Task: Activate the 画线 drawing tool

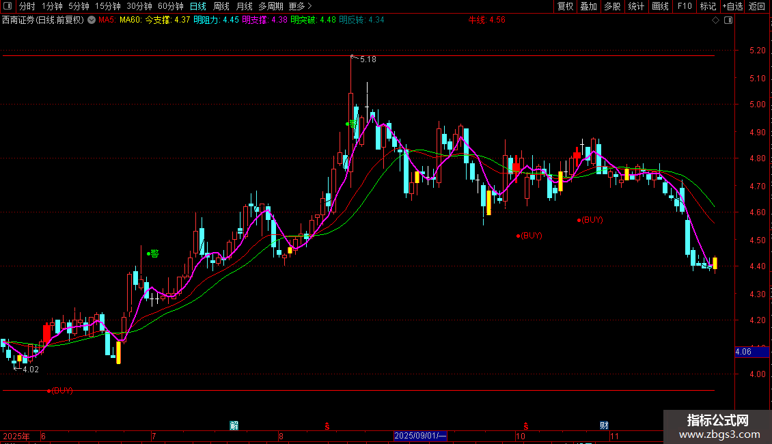Action: point(660,6)
